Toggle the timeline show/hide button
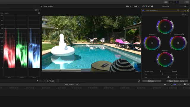Screen dimensions: 190x107 pos(171,2)
